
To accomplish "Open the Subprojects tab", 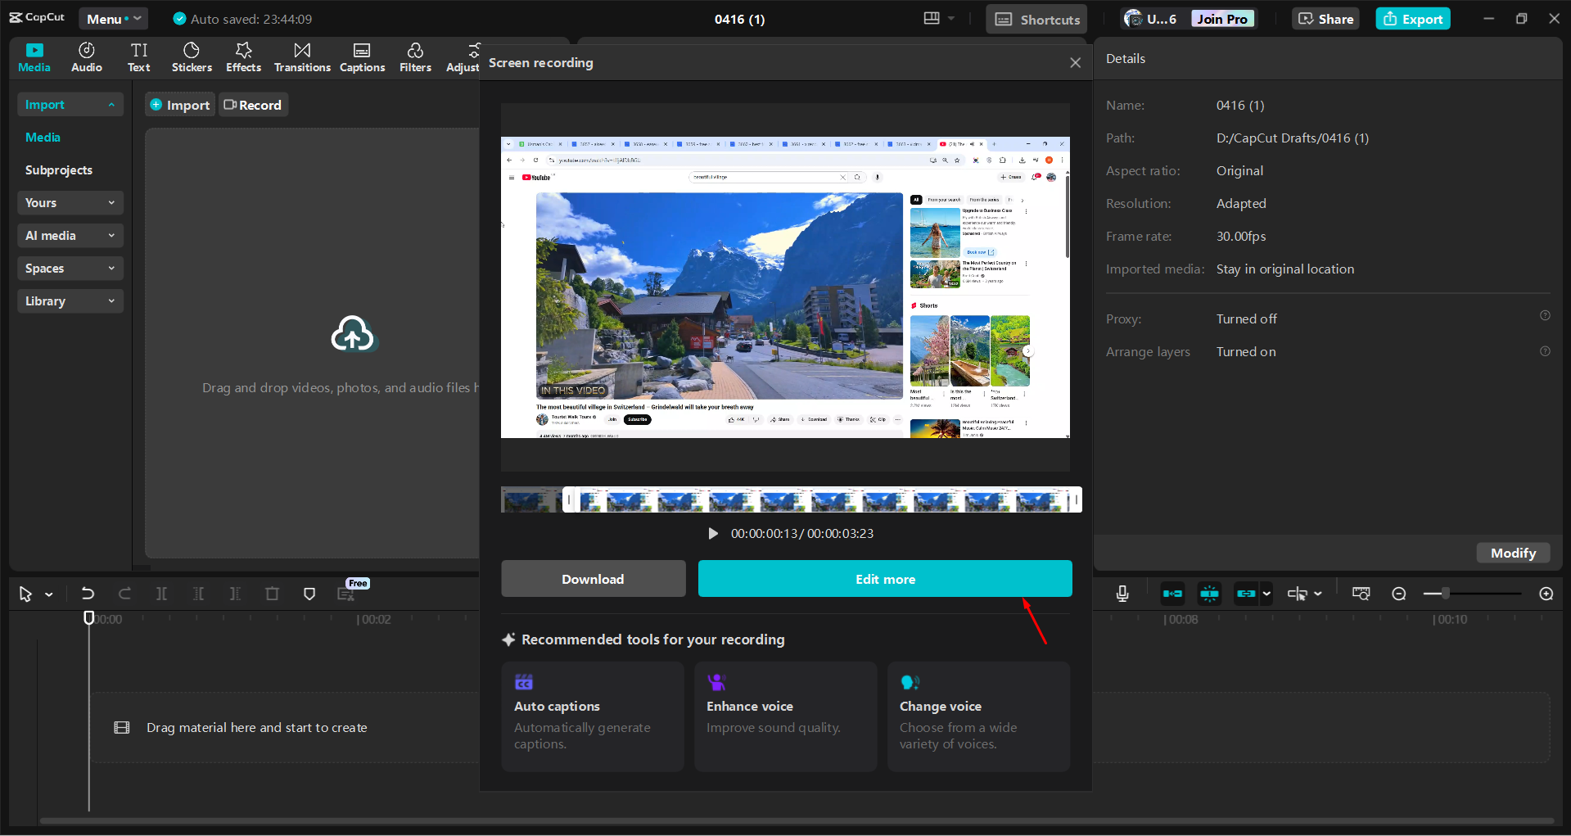I will (x=58, y=169).
